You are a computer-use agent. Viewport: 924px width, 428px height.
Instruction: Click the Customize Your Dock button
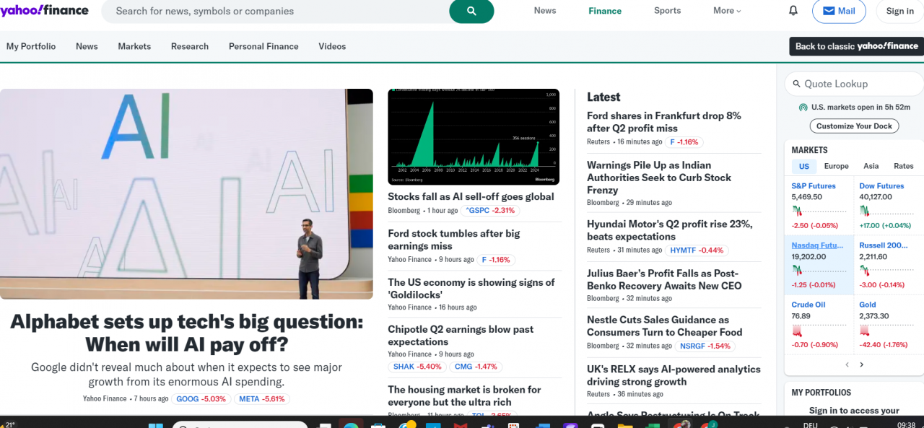click(x=854, y=126)
